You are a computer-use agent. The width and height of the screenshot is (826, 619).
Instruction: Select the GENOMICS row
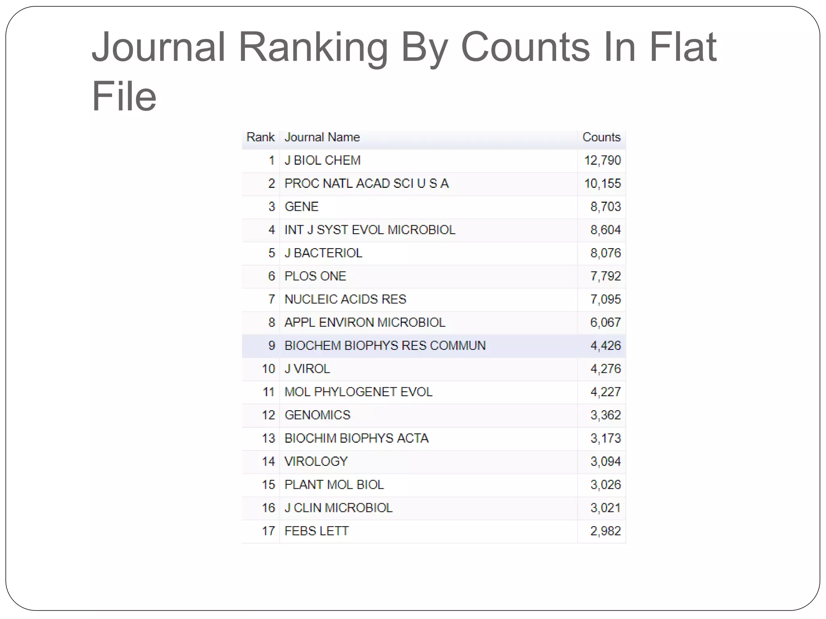pyautogui.click(x=317, y=415)
